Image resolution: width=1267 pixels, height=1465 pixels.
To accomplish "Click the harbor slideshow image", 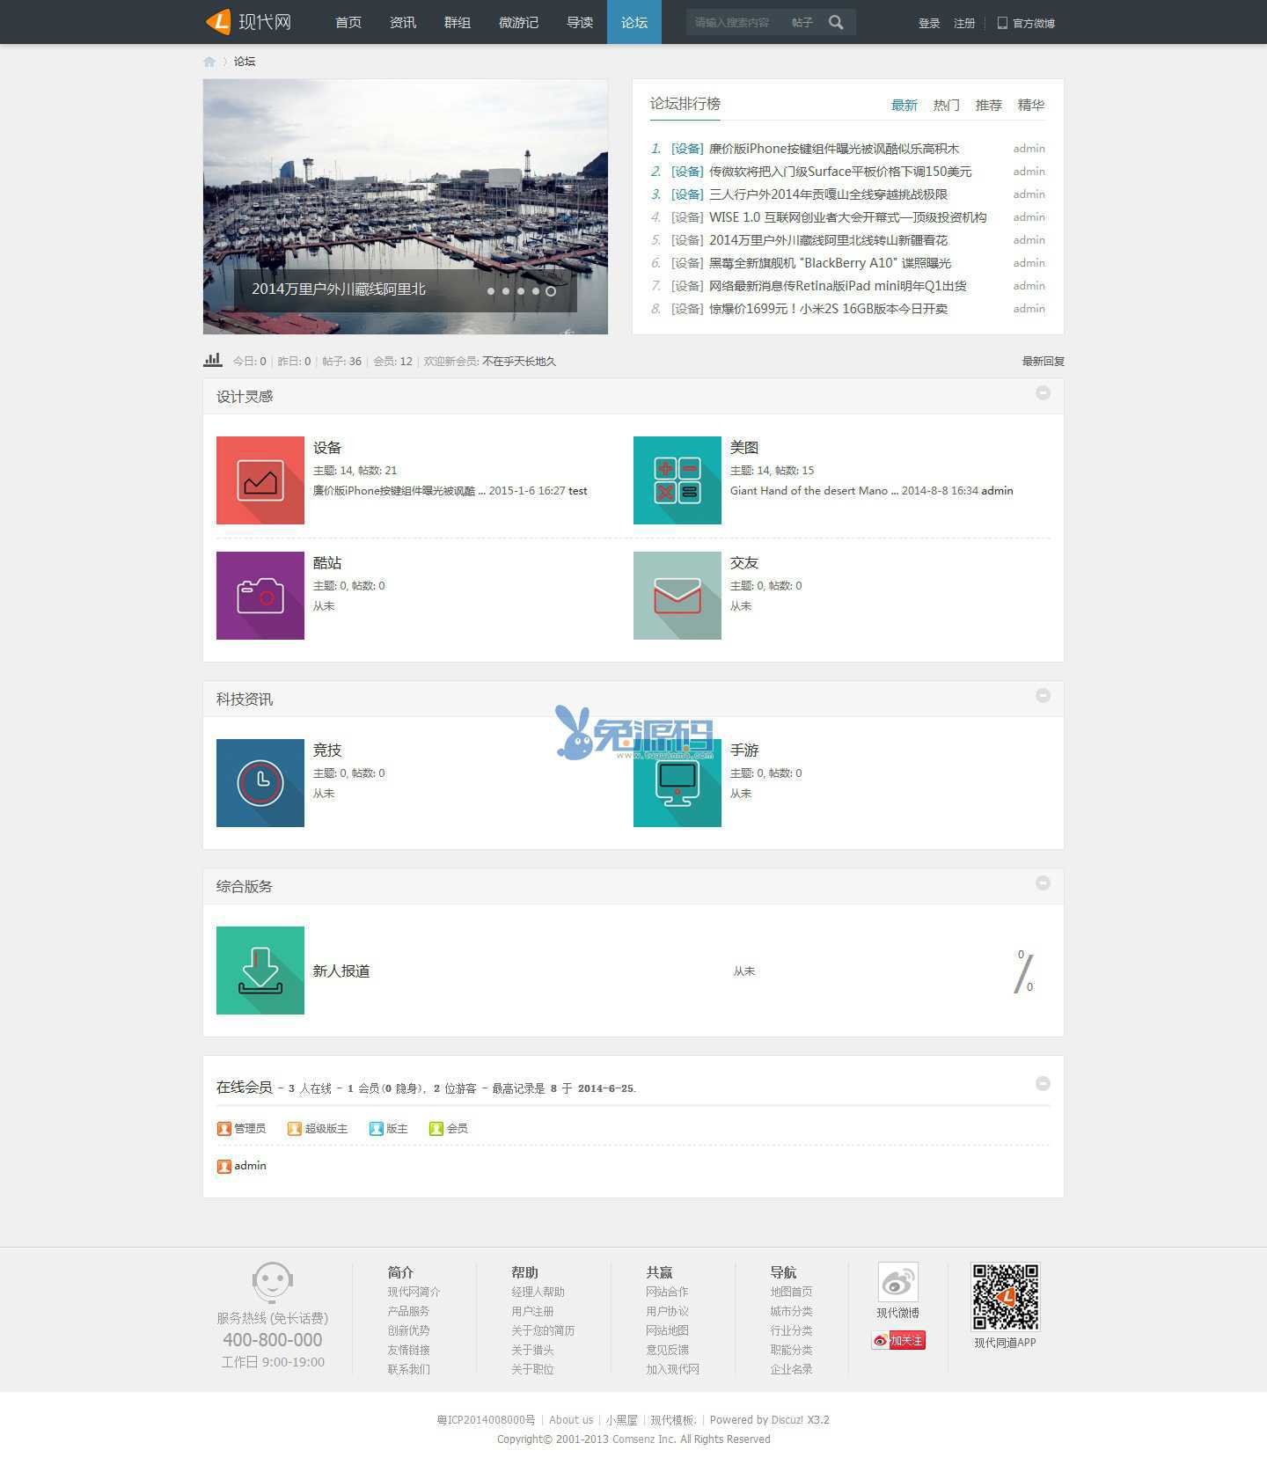I will pyautogui.click(x=406, y=207).
